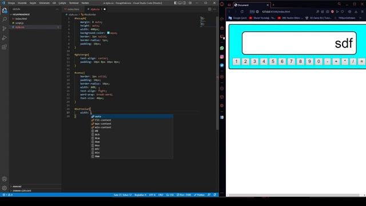Viewport: 366px width, 206px height.
Task: Switch to the style.css editor tab
Action: coord(96,9)
